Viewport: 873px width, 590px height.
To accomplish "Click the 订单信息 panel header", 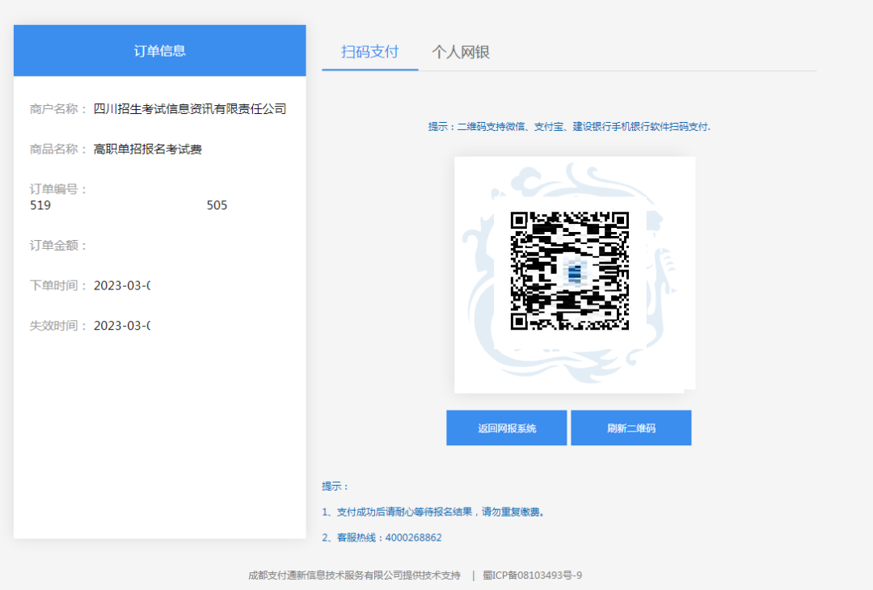I will pos(159,50).
